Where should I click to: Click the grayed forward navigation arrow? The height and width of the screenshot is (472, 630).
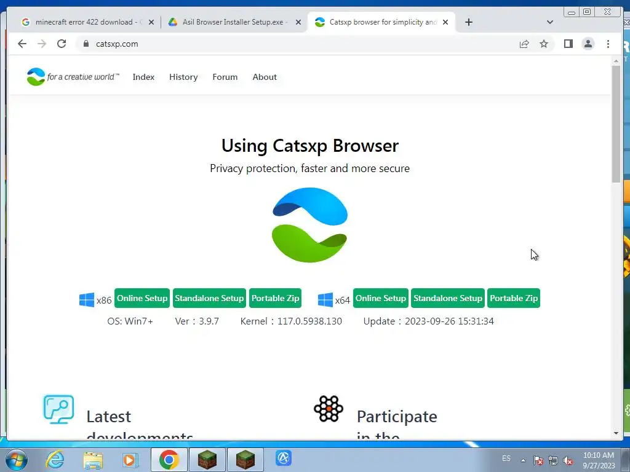coord(42,44)
